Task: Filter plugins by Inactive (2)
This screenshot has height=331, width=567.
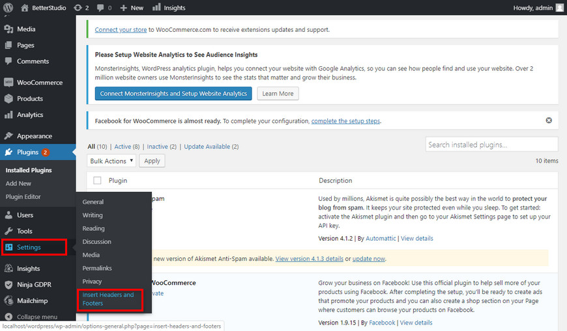Action: pyautogui.click(x=162, y=146)
